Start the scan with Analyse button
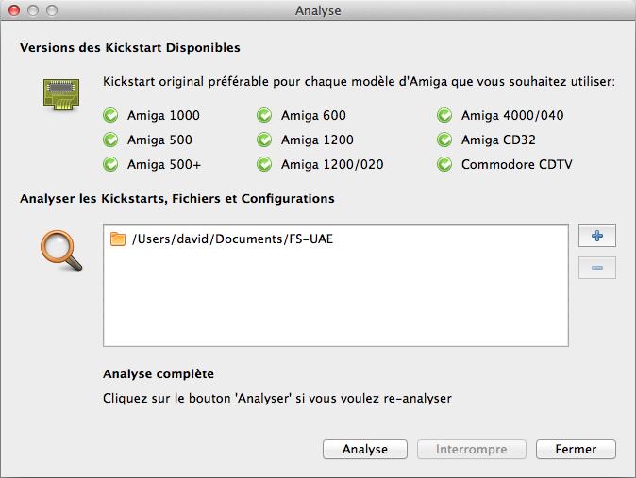This screenshot has width=636, height=478. pos(364,449)
